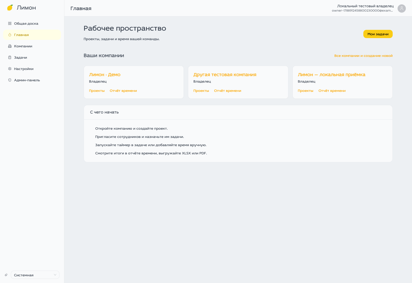Click the Мои задачи button
Screen dimensions: 412x283
[x=378, y=34]
